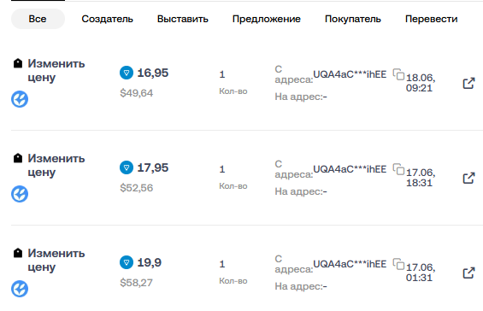The height and width of the screenshot is (311, 483).
Task: Click the blue marketplace logo under second entry
Action: 20,194
